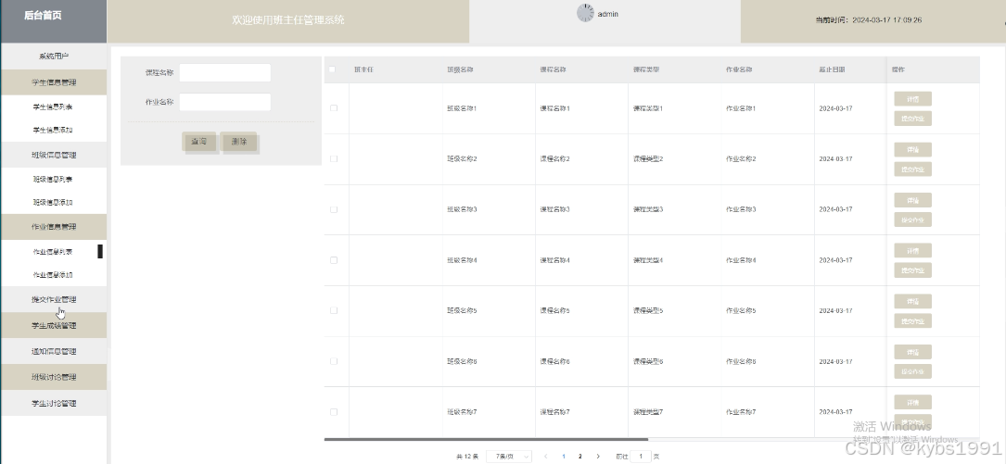Click the 当前时间 timestamp in header
This screenshot has width=1006, height=464.
click(x=868, y=19)
